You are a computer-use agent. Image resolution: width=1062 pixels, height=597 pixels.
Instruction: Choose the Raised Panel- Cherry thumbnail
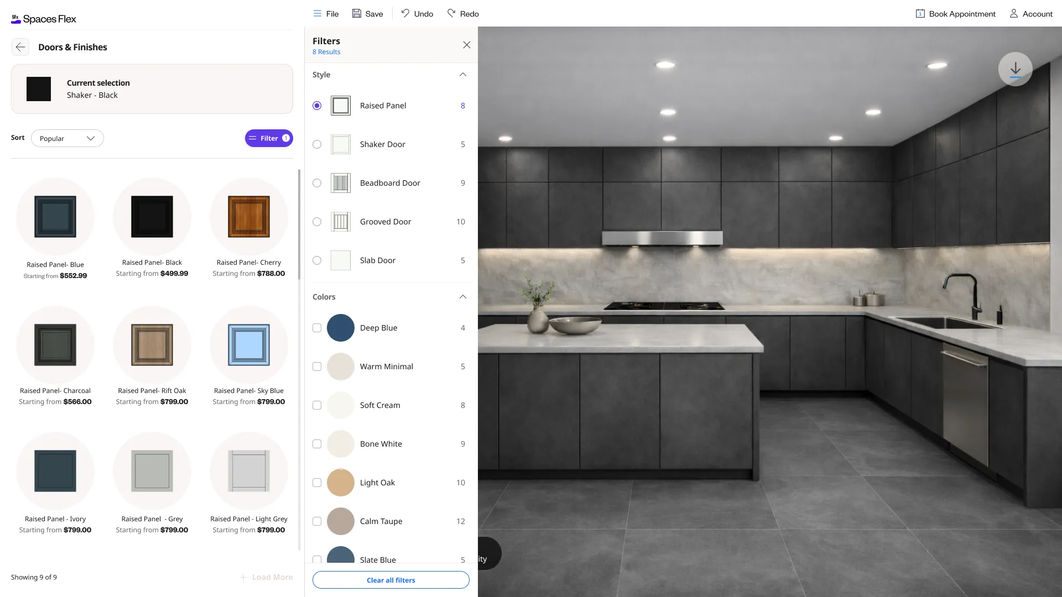pos(249,217)
